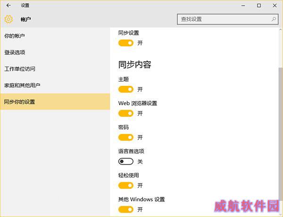Select 家庭和其他用户 in sidebar

[55, 85]
